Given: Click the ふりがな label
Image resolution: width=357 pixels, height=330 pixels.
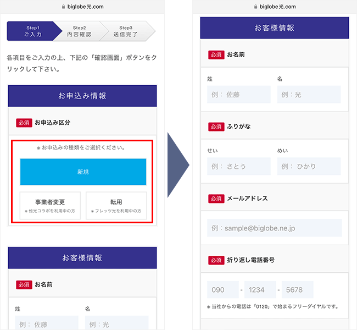Looking at the screenshot, I should point(239,127).
